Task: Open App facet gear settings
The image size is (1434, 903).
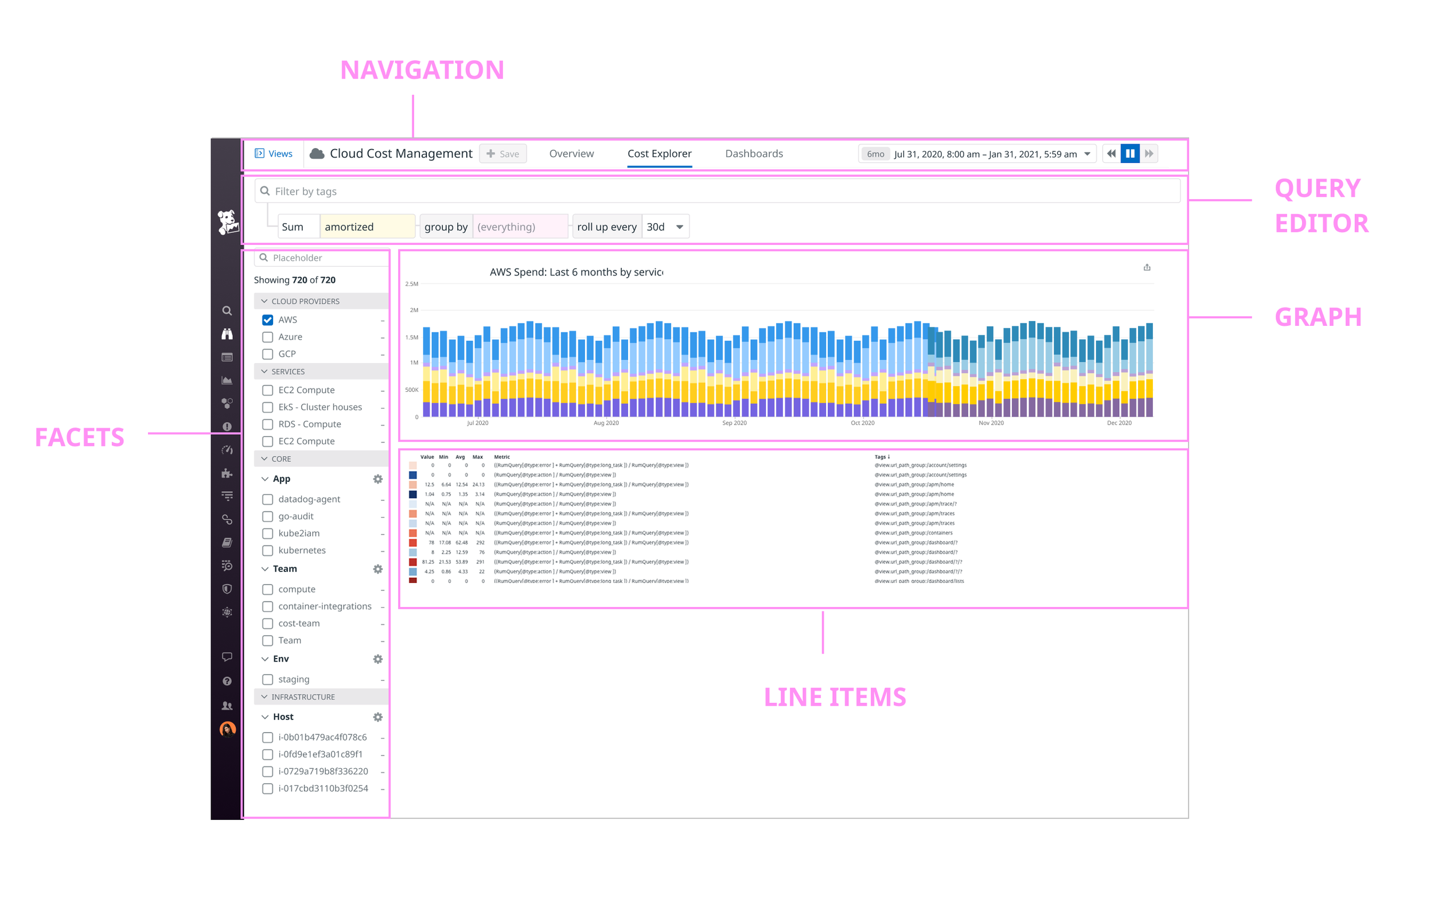Action: pyautogui.click(x=377, y=479)
